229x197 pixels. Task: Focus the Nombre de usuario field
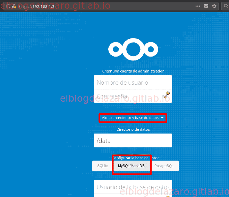[133, 82]
